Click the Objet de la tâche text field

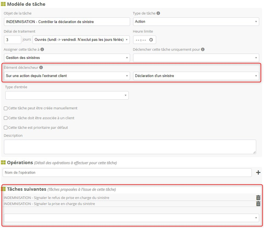tap(67, 22)
